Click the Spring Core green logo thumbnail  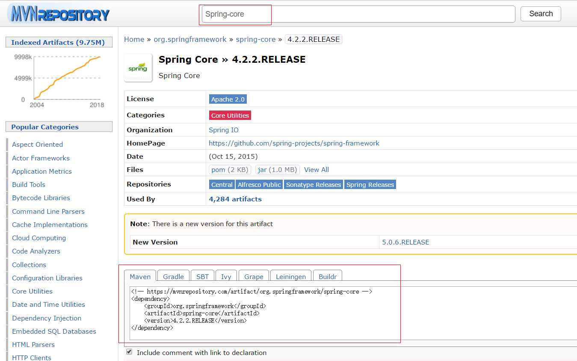tap(138, 68)
